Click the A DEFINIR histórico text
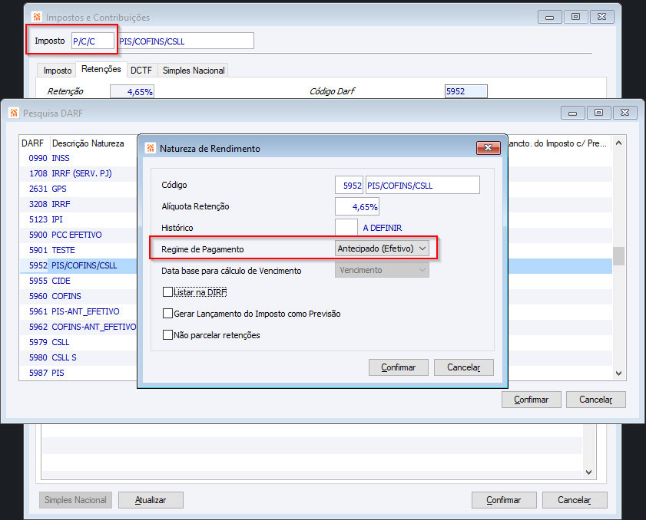646x520 pixels. pyautogui.click(x=383, y=228)
